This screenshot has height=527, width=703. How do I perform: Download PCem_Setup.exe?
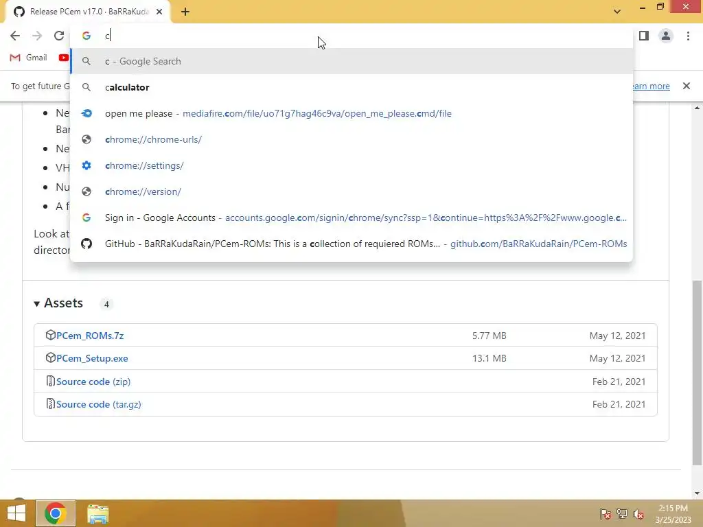[x=92, y=358]
